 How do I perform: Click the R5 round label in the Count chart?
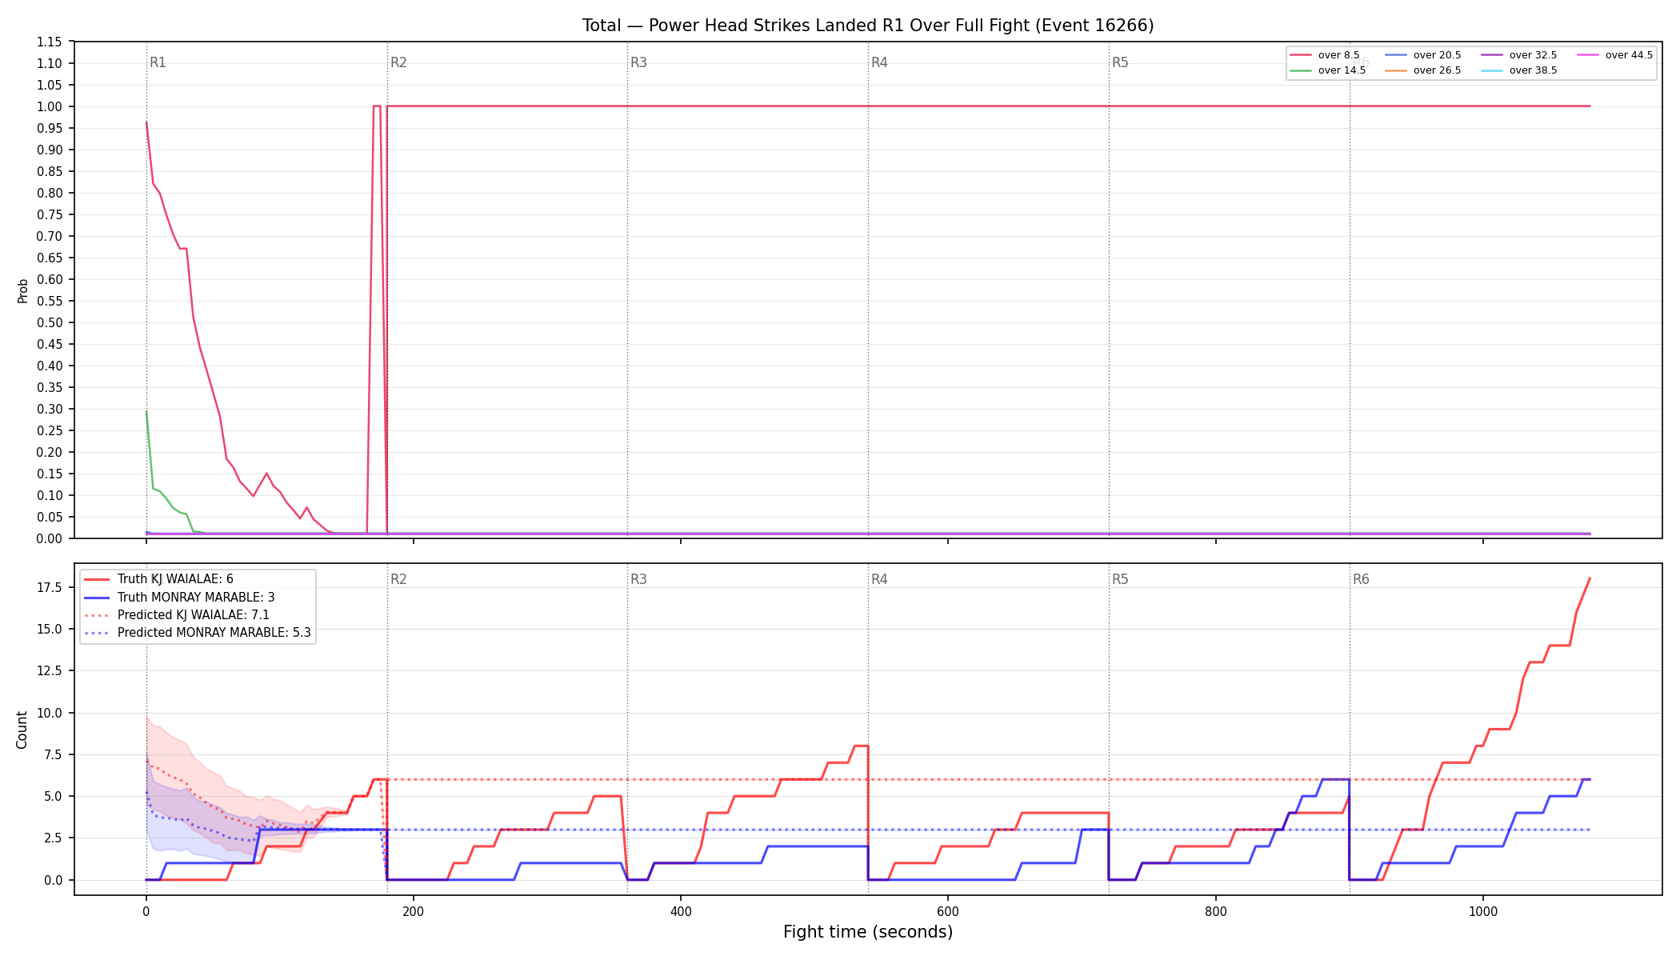[1120, 579]
